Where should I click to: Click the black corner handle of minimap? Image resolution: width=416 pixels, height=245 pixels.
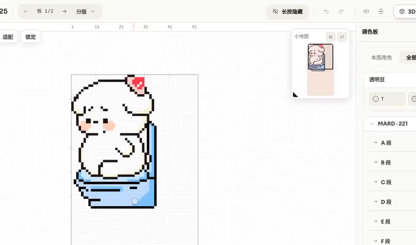(295, 95)
